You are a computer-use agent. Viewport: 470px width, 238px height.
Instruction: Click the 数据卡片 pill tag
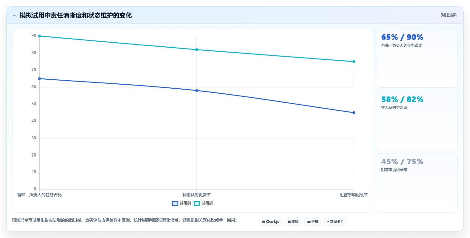click(x=335, y=222)
